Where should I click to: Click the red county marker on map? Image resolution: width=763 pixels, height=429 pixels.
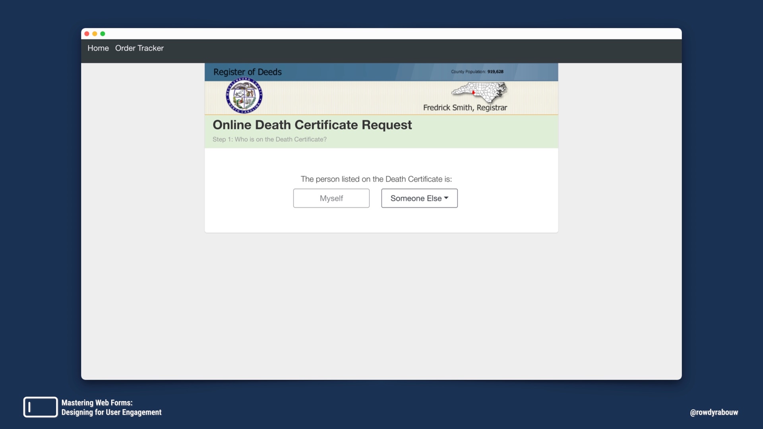click(x=473, y=93)
